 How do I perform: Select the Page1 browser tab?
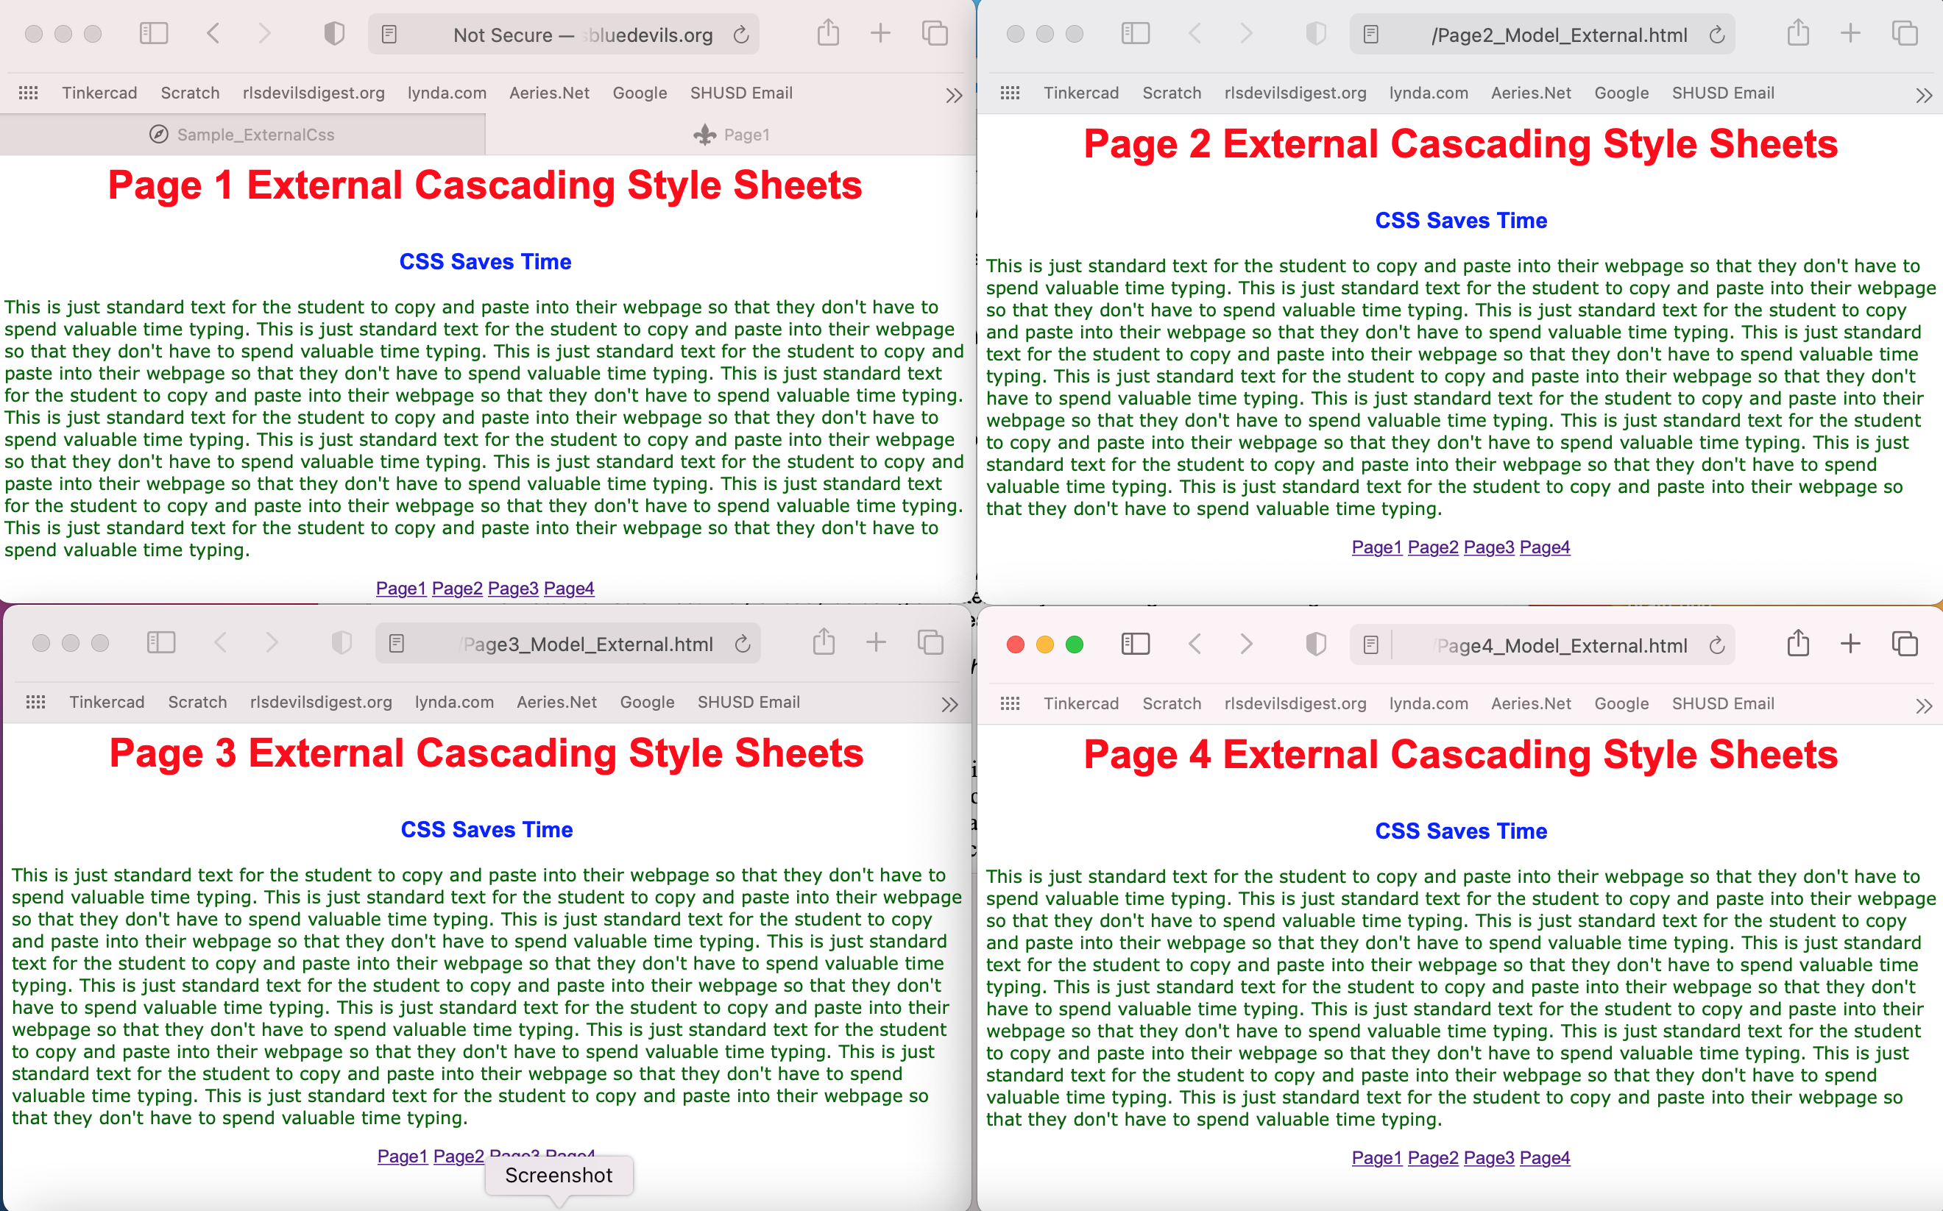(731, 135)
